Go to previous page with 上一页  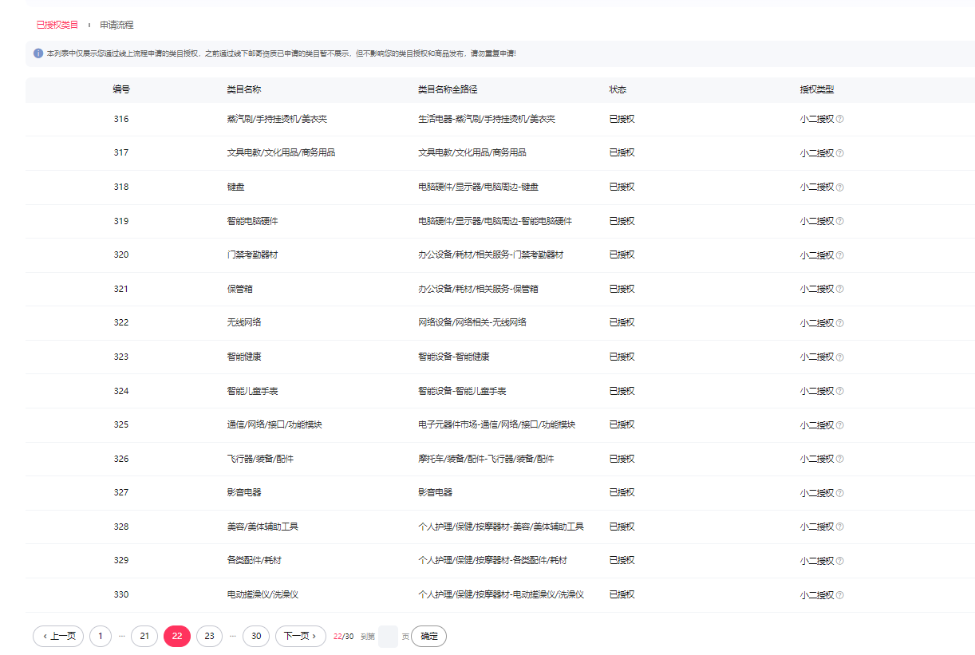(x=58, y=636)
